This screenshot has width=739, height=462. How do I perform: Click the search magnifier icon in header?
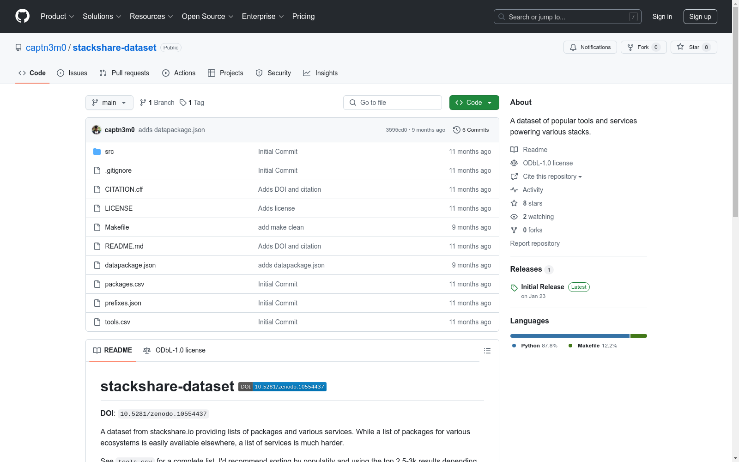[502, 17]
